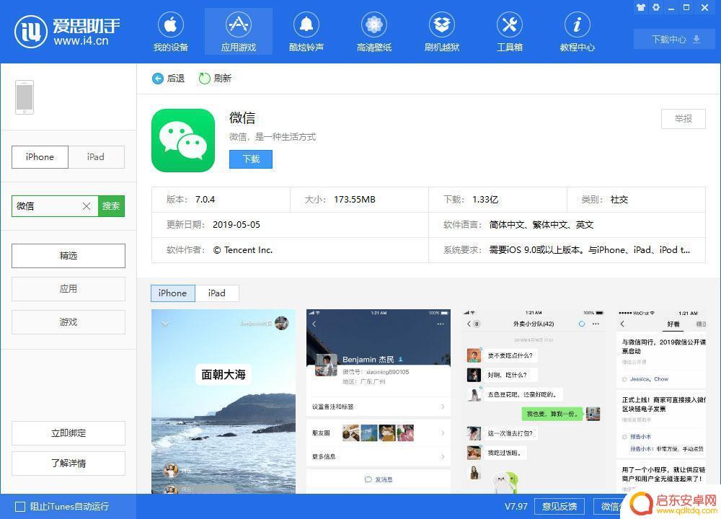Click the V7.97 version label in status bar
The height and width of the screenshot is (519, 721).
point(516,507)
